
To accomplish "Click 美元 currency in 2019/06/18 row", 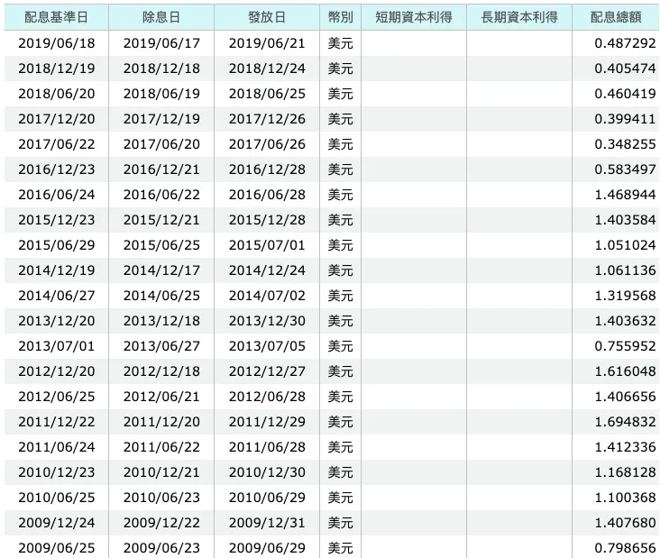I will pos(340,43).
